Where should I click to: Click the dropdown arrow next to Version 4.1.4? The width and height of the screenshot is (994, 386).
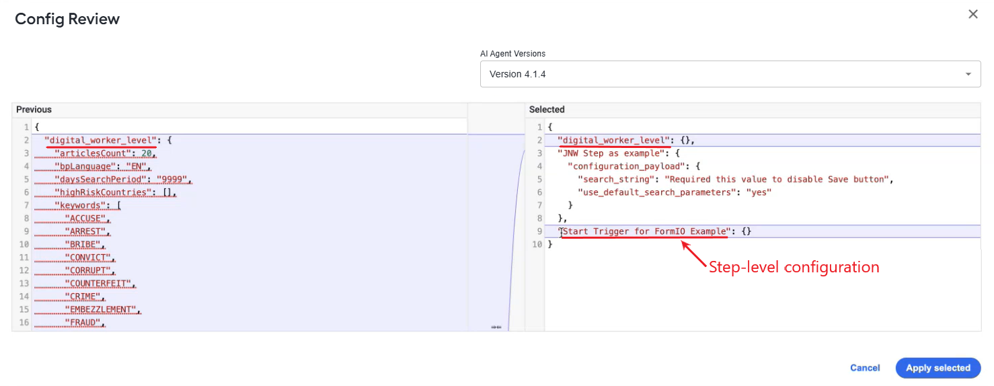pyautogui.click(x=968, y=74)
